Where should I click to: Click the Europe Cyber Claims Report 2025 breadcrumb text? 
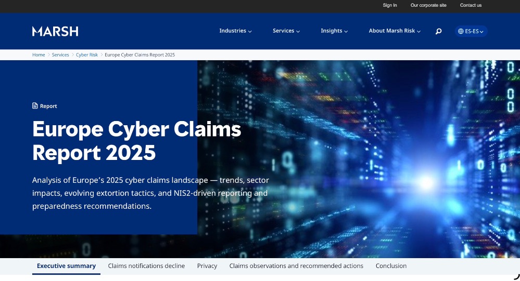(x=139, y=55)
